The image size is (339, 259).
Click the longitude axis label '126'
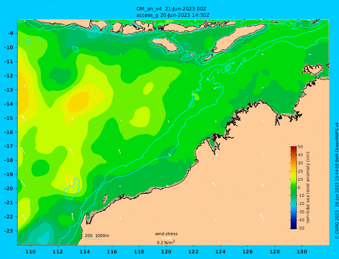coord(248,252)
